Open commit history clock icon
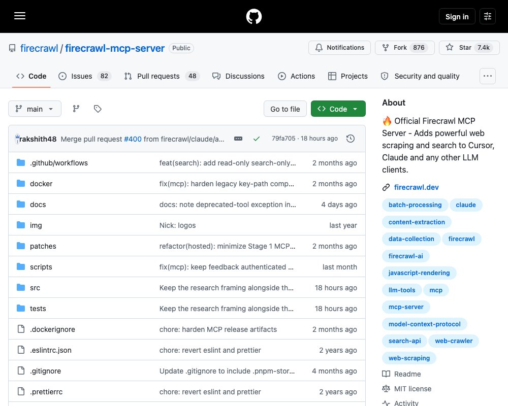 coord(350,139)
